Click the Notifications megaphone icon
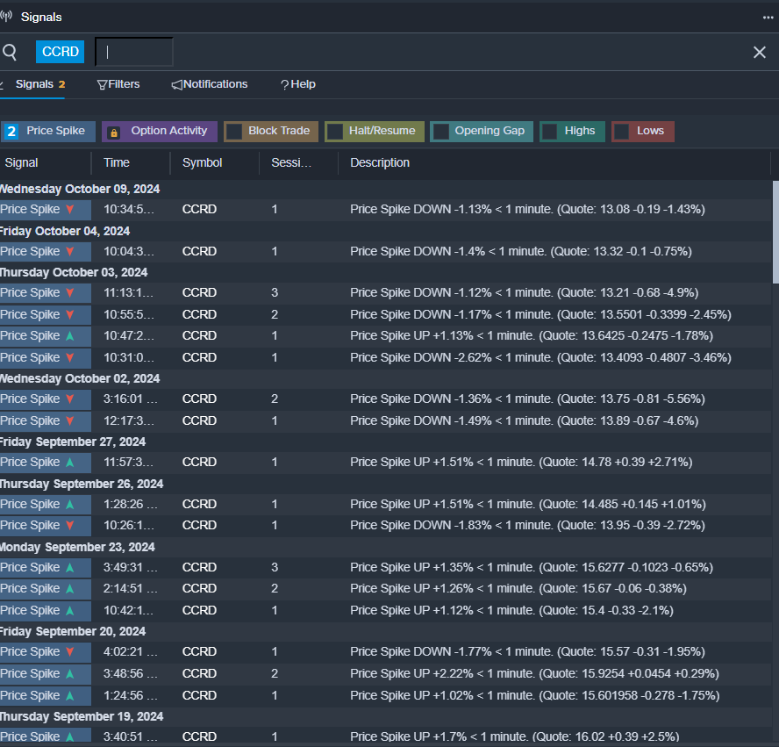 pyautogui.click(x=177, y=85)
